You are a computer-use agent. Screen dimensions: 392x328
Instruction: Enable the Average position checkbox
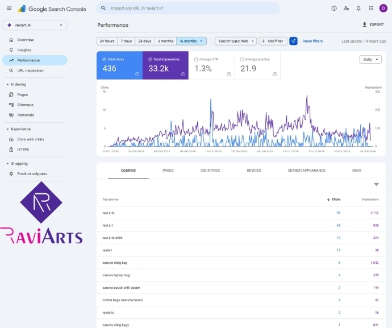(x=242, y=59)
